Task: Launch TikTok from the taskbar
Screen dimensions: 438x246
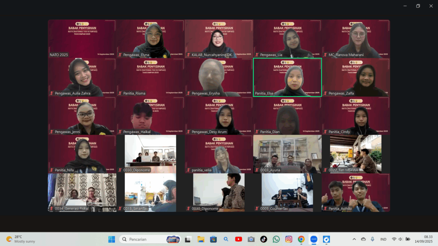Action: click(263, 239)
